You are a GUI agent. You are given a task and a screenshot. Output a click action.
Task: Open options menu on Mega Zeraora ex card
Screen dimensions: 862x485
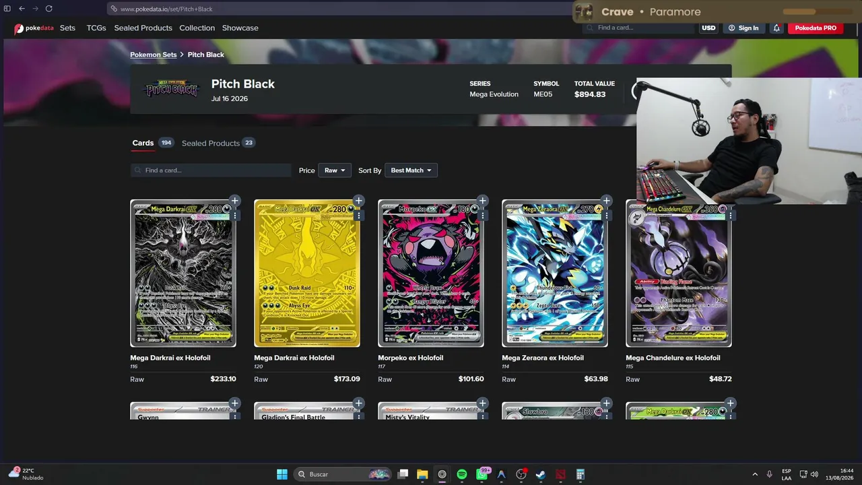click(606, 216)
